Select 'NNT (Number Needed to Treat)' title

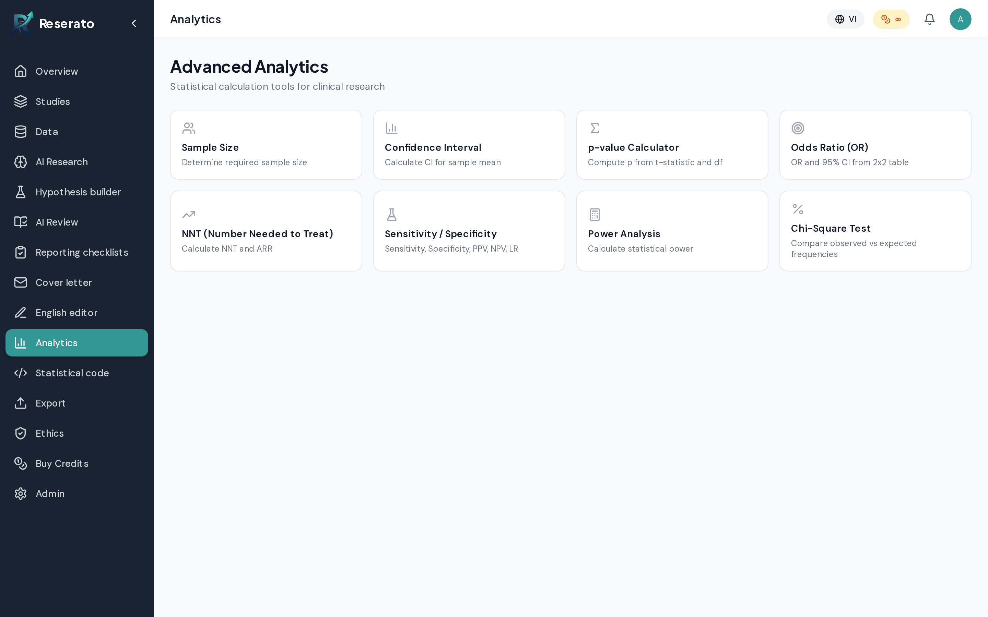click(x=257, y=234)
